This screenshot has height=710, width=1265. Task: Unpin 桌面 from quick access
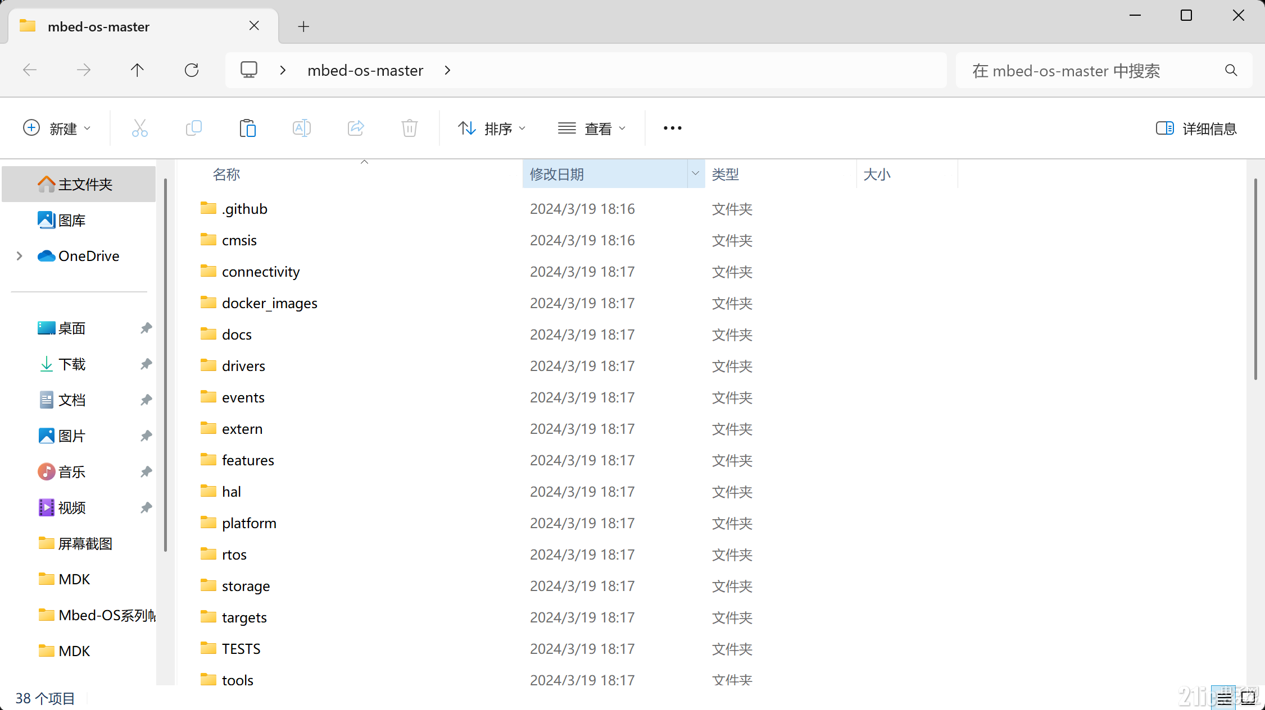(x=146, y=328)
